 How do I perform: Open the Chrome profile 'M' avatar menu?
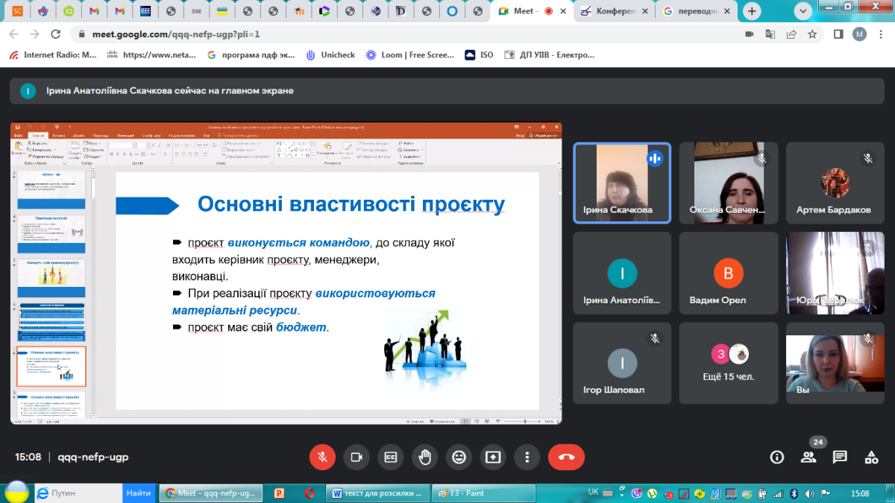[x=859, y=34]
